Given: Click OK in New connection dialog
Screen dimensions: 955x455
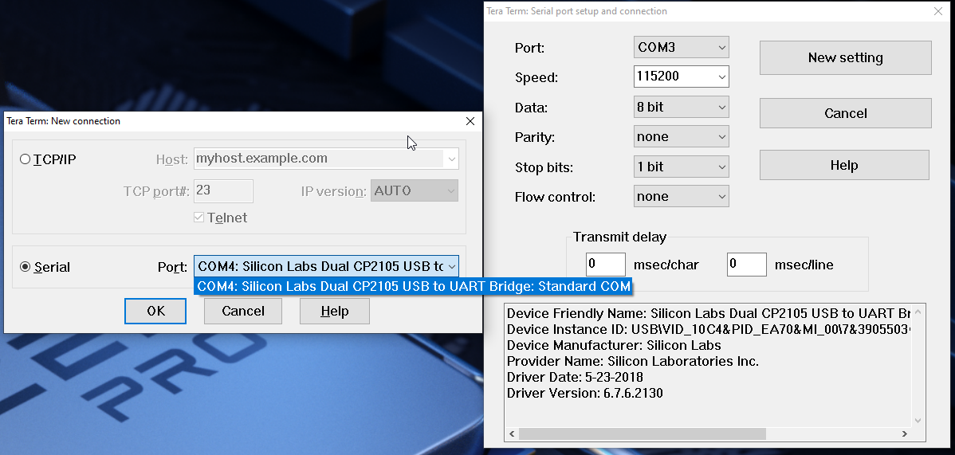Looking at the screenshot, I should pyautogui.click(x=155, y=311).
